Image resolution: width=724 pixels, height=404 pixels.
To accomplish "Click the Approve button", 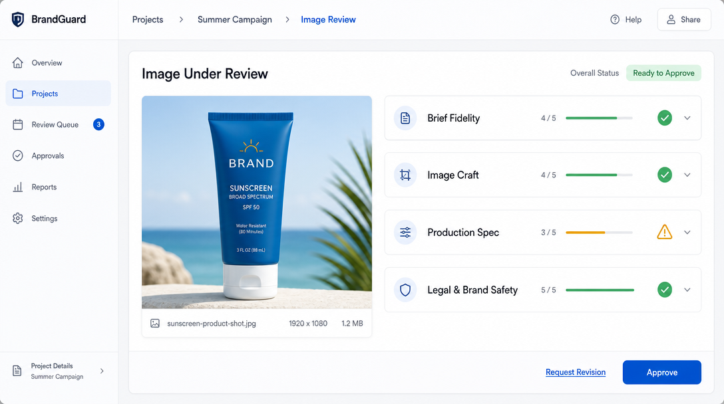I will pos(661,372).
